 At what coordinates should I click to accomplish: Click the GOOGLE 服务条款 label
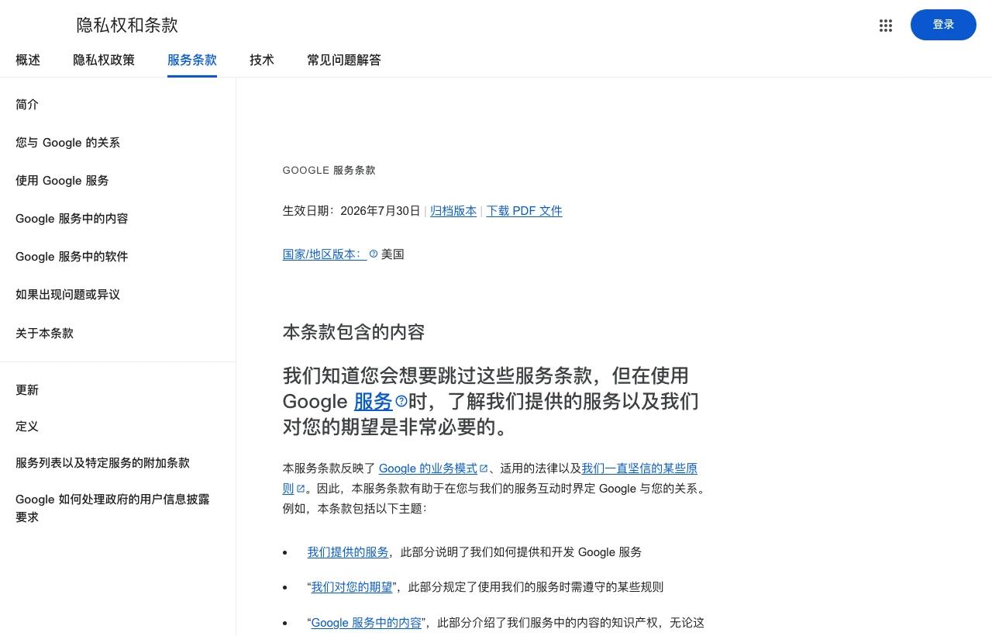pyautogui.click(x=329, y=170)
